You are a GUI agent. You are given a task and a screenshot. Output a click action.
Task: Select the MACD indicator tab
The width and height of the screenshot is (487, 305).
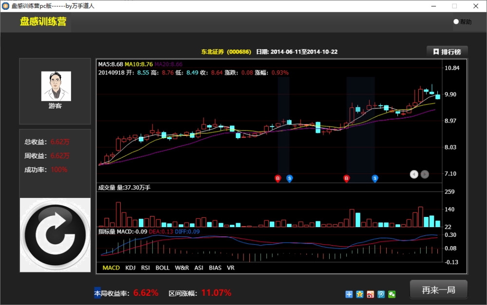(x=111, y=268)
